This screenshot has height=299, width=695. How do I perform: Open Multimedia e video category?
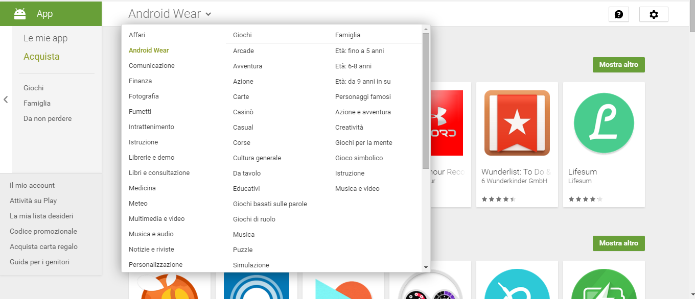[156, 219]
